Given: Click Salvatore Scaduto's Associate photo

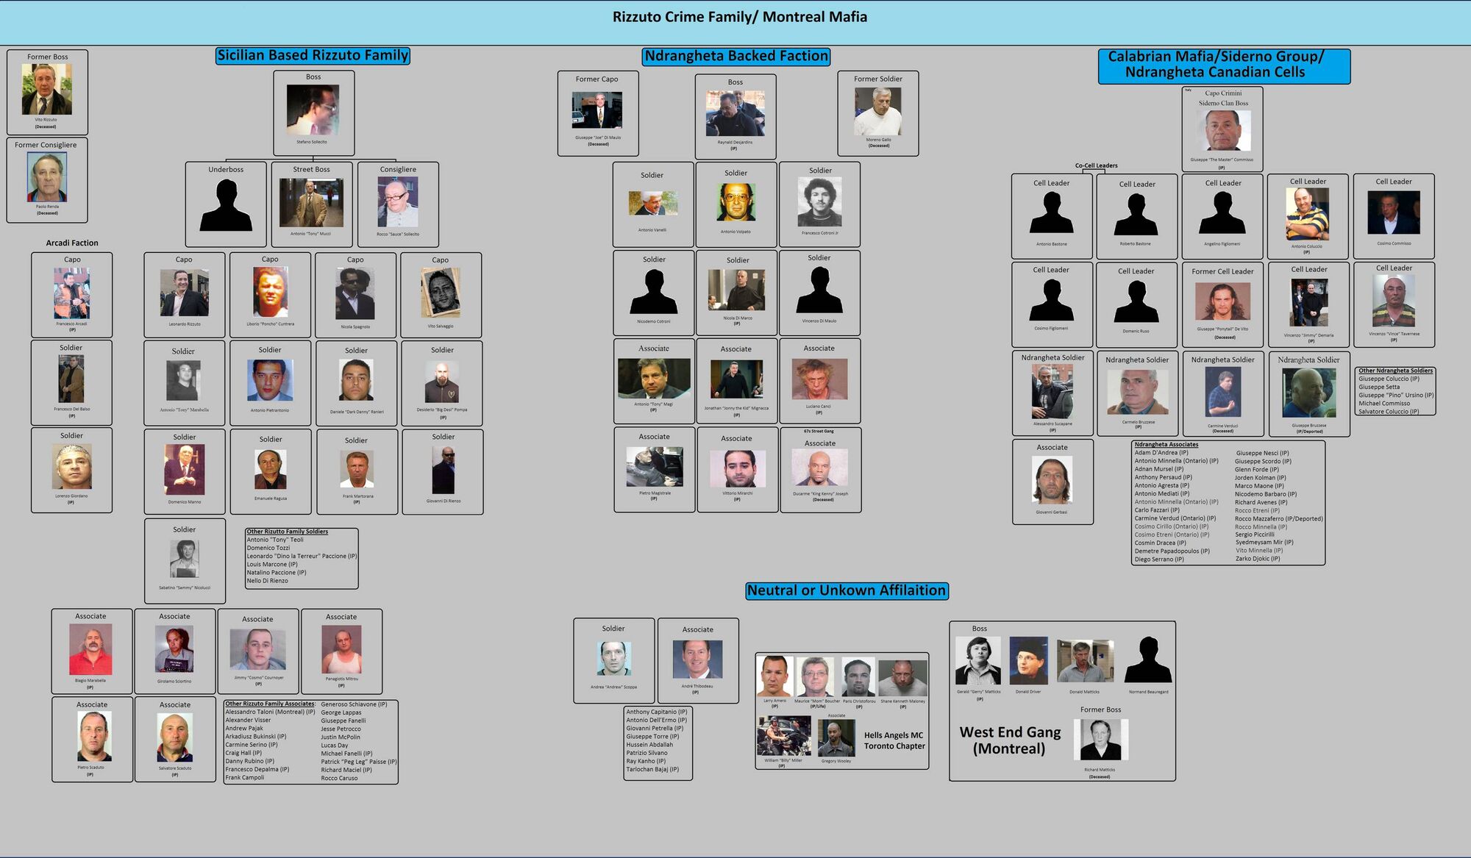Looking at the screenshot, I should point(175,737).
